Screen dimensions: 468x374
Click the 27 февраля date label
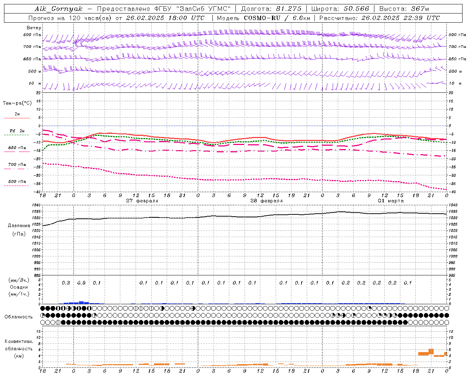[142, 201]
